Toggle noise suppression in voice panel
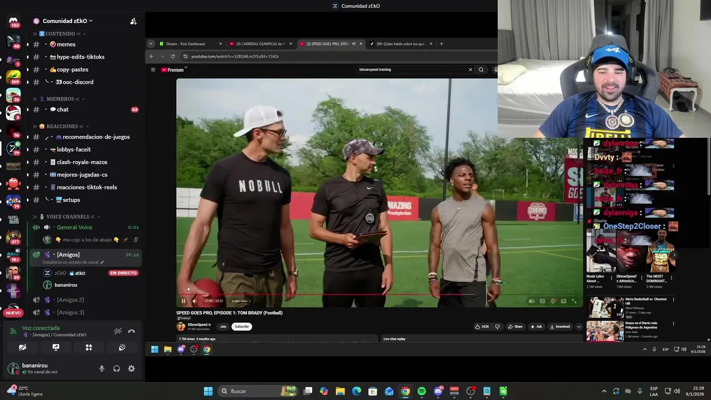The image size is (711, 400). pyautogui.click(x=118, y=331)
